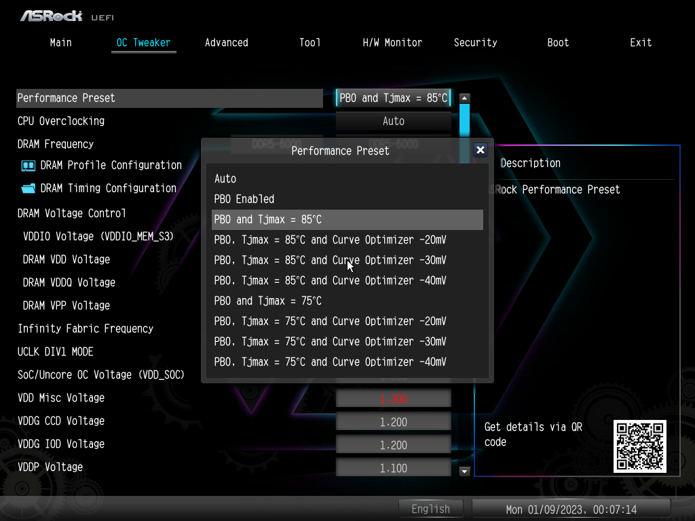Click the QR code image
This screenshot has height=521, width=695.
(639, 446)
